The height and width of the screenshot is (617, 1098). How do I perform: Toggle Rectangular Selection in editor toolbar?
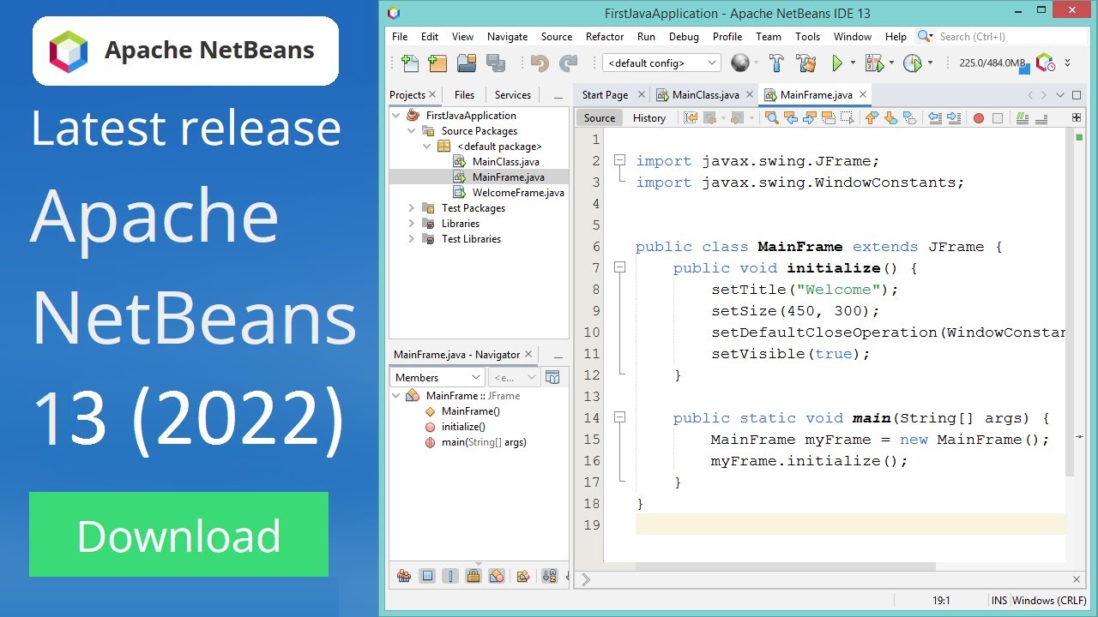pos(847,118)
